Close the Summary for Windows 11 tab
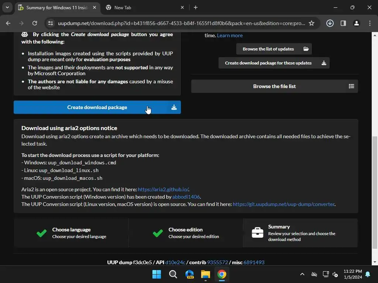378x283 pixels. tap(94, 7)
